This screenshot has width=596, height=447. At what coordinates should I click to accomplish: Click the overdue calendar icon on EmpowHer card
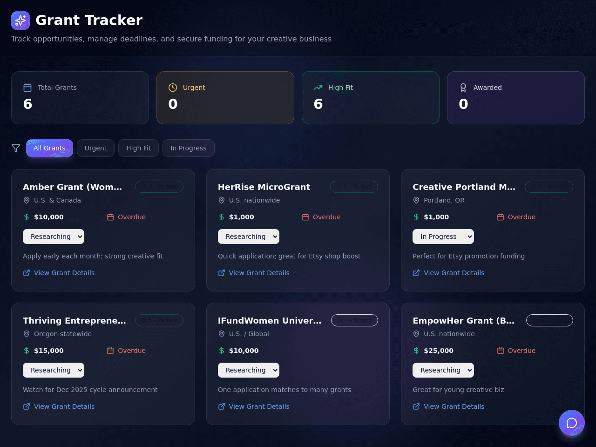[x=501, y=351]
